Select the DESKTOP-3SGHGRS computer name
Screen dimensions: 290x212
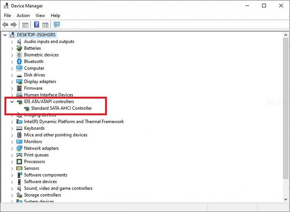[36, 35]
